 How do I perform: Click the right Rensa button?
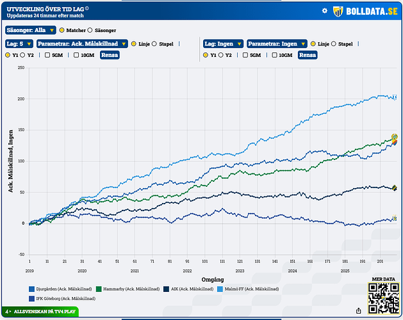pos(308,55)
